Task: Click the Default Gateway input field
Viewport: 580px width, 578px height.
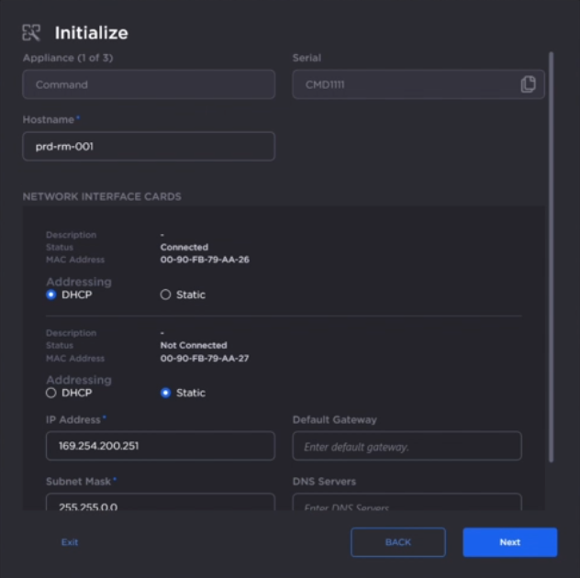Action: tap(407, 446)
